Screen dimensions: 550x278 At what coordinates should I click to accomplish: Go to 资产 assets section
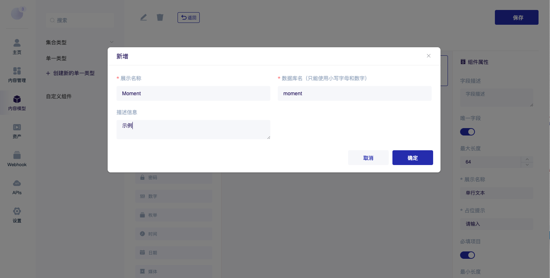point(17,131)
